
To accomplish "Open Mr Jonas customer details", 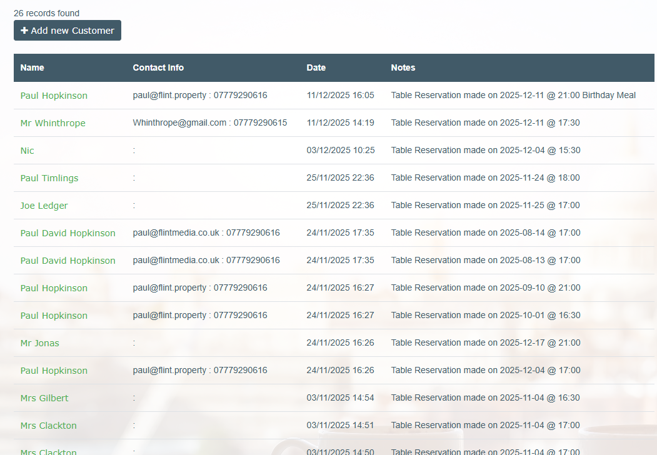I will (39, 343).
